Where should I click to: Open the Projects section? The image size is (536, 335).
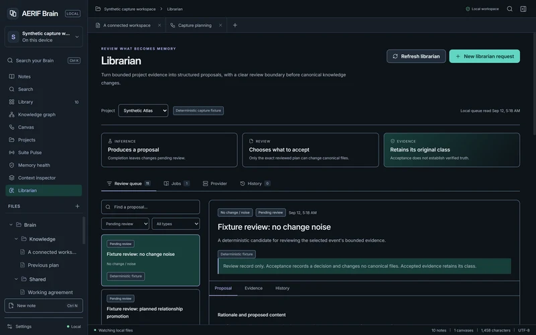click(x=44, y=140)
